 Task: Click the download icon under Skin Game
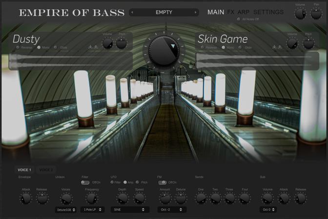(274, 47)
